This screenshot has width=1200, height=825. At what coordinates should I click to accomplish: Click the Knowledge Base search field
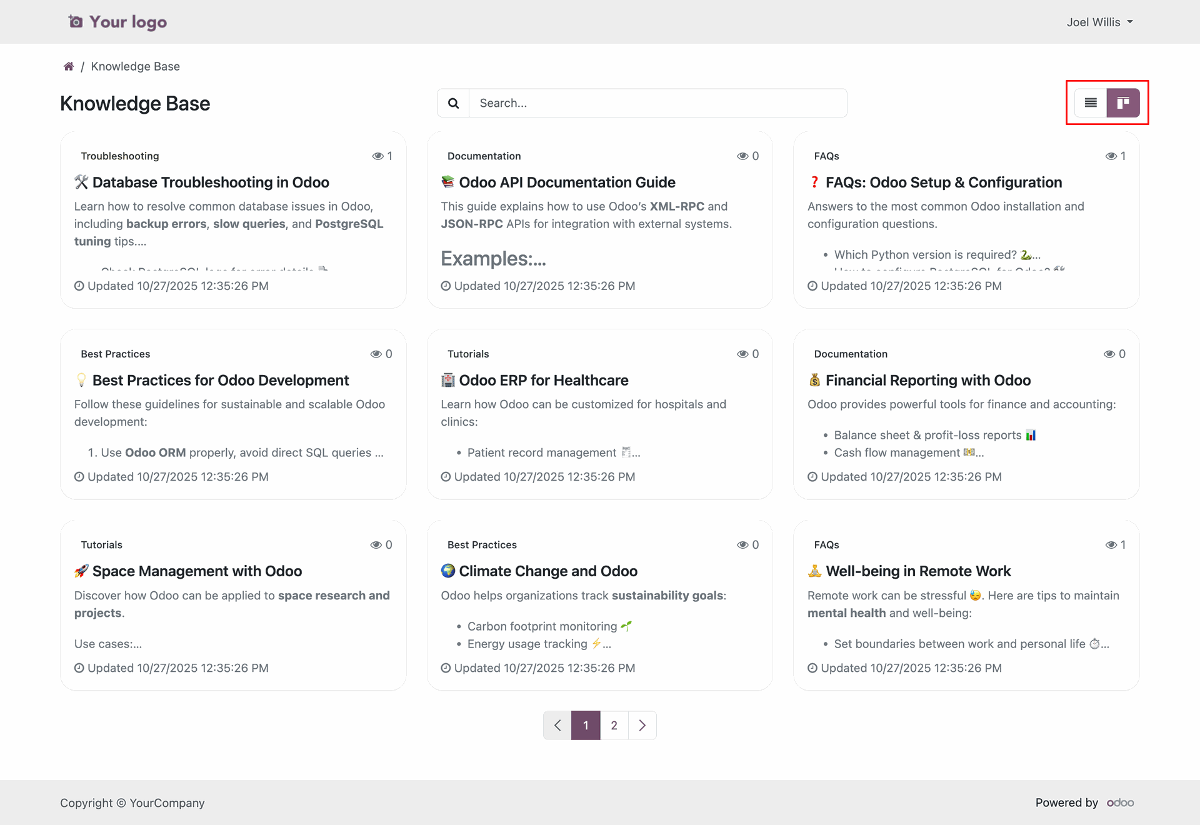click(x=657, y=103)
